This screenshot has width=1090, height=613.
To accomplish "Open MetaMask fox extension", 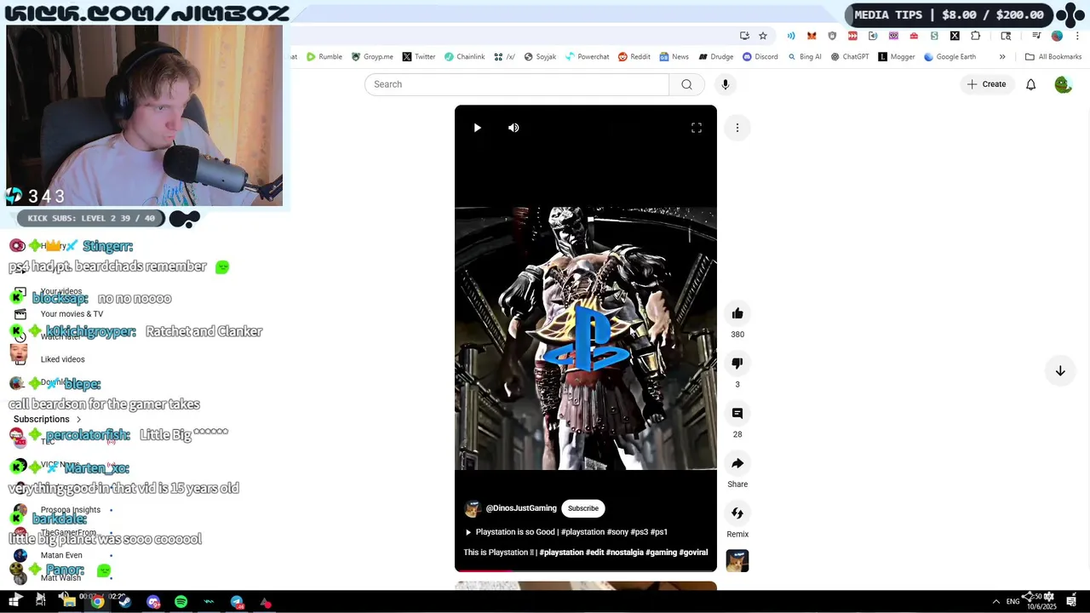I will [812, 36].
